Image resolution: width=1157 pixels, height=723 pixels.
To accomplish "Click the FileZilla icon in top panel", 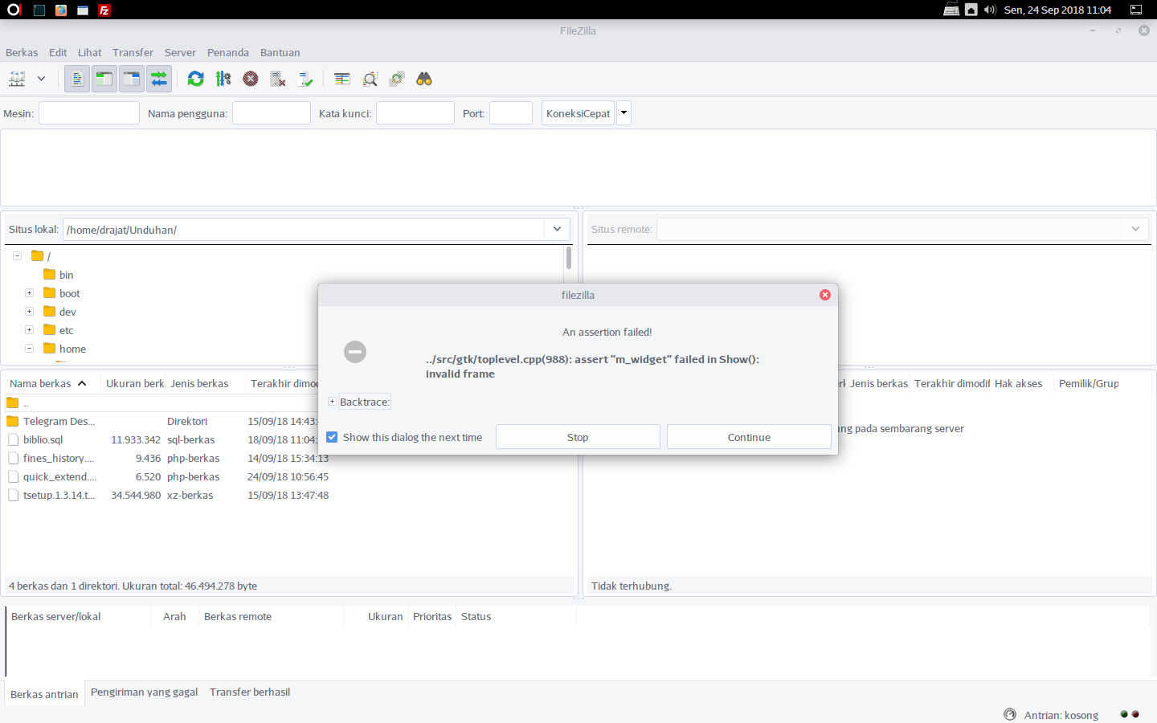I will (104, 10).
